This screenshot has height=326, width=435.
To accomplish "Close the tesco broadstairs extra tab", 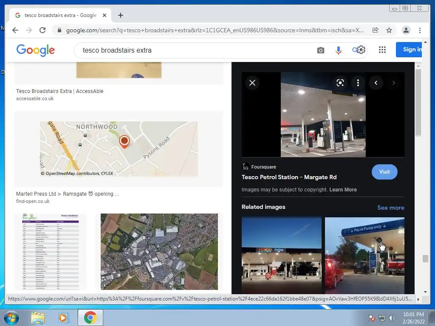I will [105, 15].
